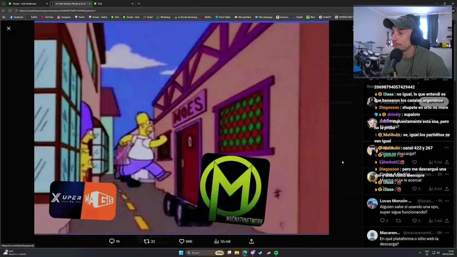Show hidden system tray icons
The width and height of the screenshot is (457, 257).
pos(420,253)
